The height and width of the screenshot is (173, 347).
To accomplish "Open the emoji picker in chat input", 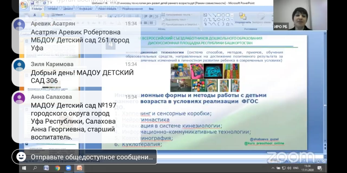I will click(21, 157).
